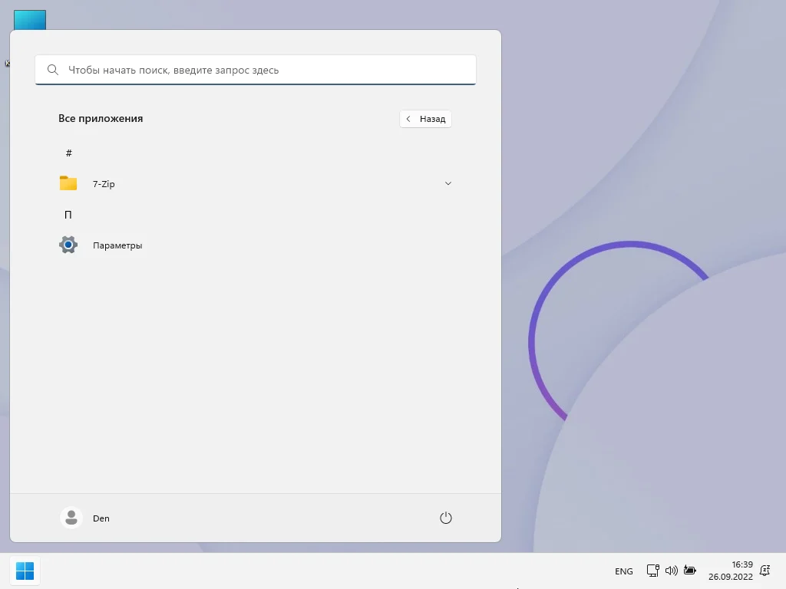This screenshot has width=786, height=589.
Task: Switch the ENG input language indicator
Action: pyautogui.click(x=623, y=571)
